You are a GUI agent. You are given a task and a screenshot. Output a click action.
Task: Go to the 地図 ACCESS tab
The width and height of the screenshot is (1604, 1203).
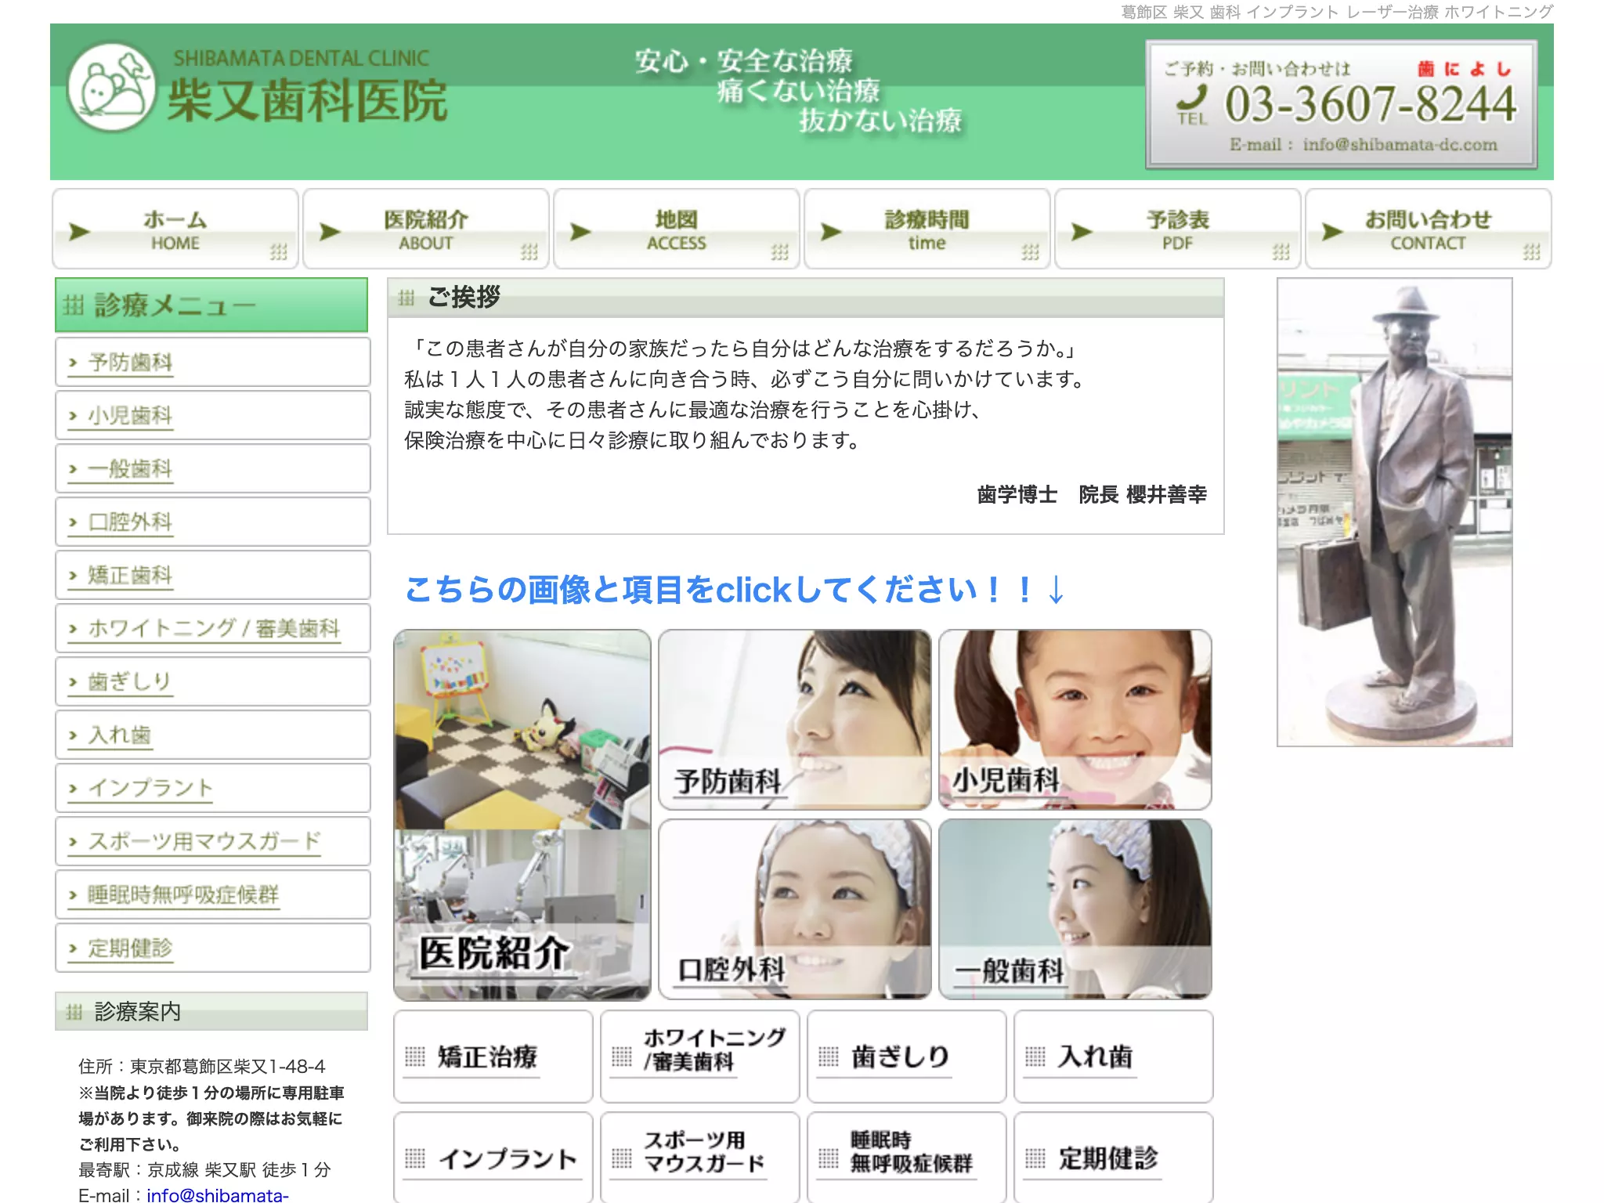[x=677, y=229]
